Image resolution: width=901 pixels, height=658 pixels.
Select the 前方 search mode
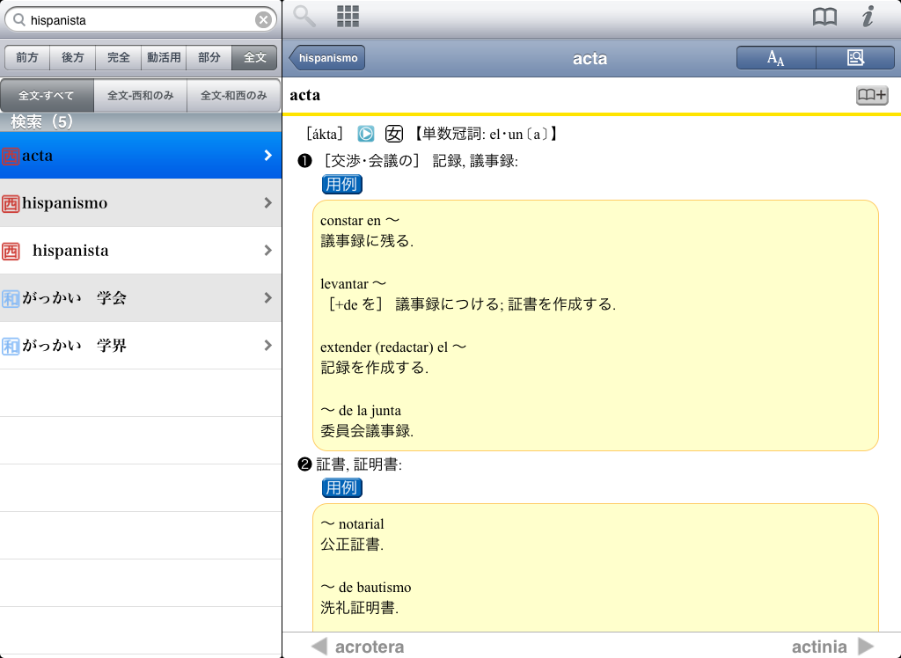pyautogui.click(x=27, y=58)
